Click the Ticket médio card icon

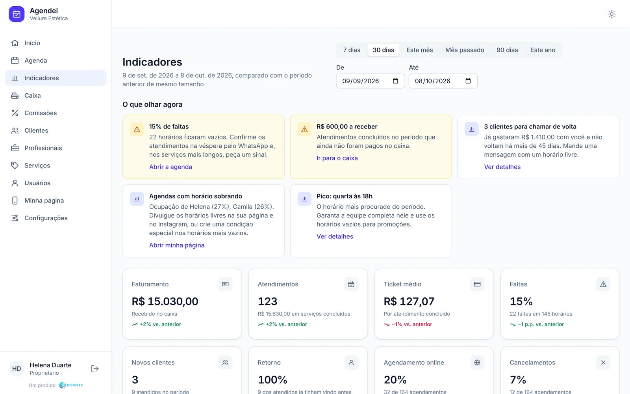pyautogui.click(x=477, y=284)
